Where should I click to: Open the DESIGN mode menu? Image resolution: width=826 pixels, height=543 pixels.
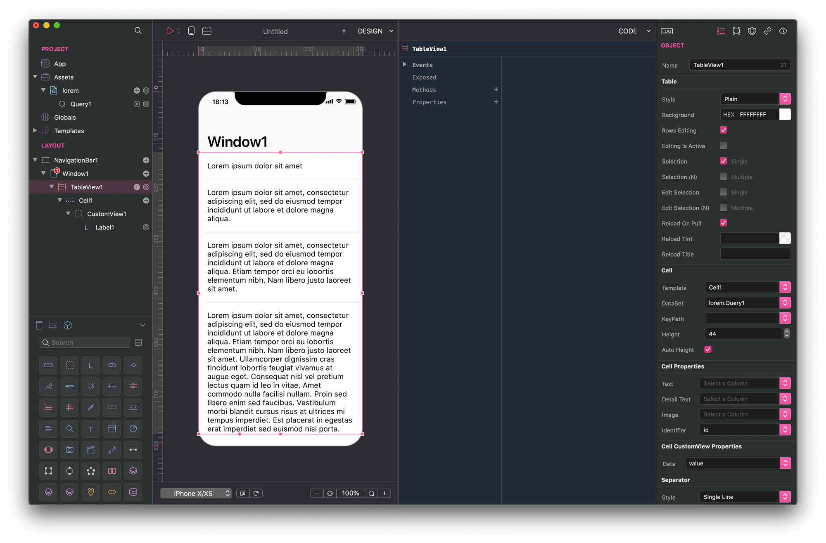[x=375, y=31]
